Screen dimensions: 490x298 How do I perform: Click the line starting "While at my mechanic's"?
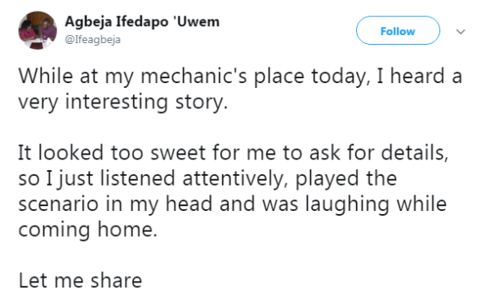tap(240, 77)
